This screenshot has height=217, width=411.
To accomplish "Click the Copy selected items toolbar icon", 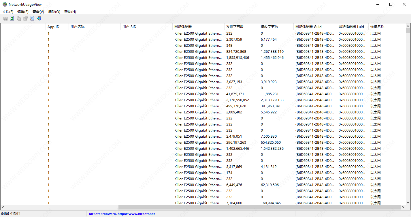I will coord(19,19).
